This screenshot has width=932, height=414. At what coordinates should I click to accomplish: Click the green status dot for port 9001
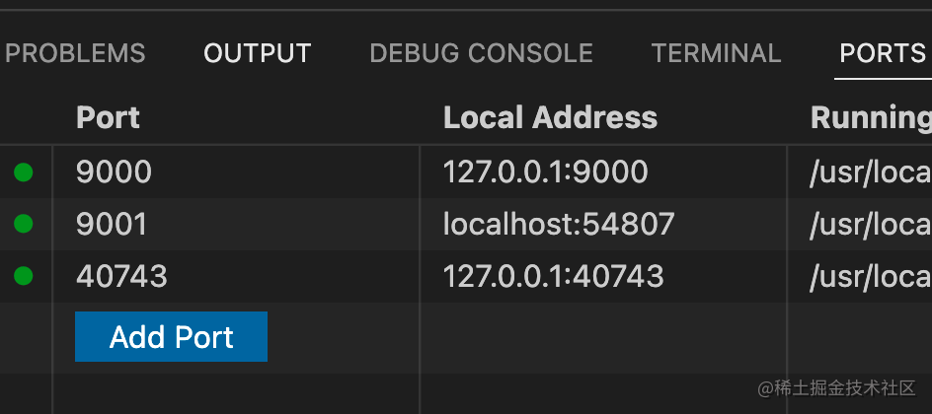pos(23,224)
